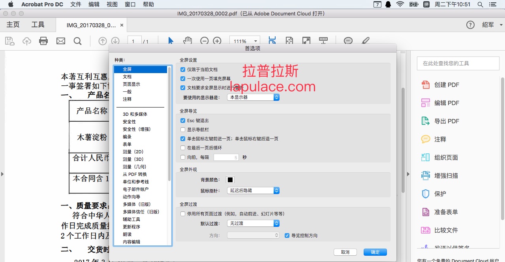Click the zoom out minus icon
Image resolution: width=505 pixels, height=262 pixels.
pos(204,41)
